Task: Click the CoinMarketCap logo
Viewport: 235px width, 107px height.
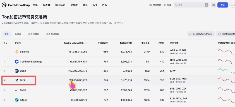Action: click(x=16, y=5)
